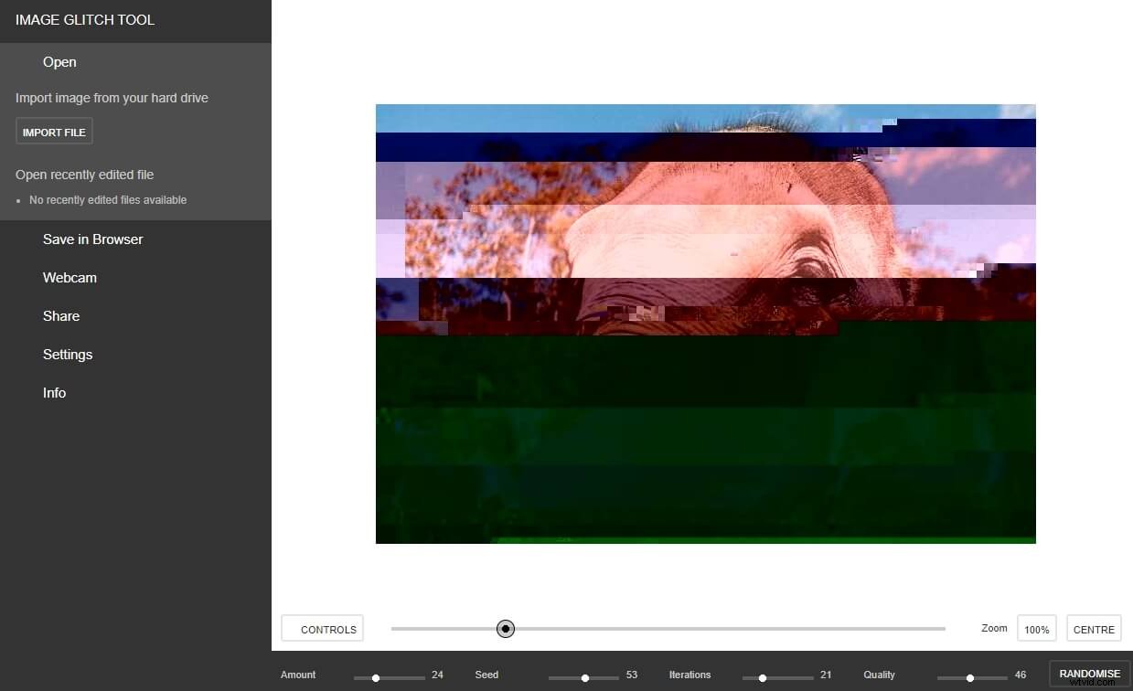1133x691 pixels.
Task: Click the CONTROLS button
Action: point(322,629)
